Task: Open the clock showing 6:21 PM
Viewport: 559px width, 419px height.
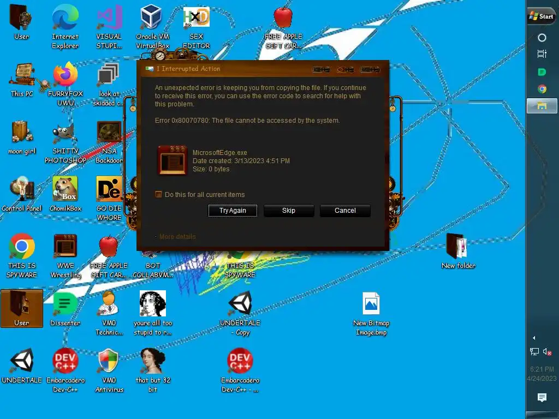Action: [x=542, y=374]
